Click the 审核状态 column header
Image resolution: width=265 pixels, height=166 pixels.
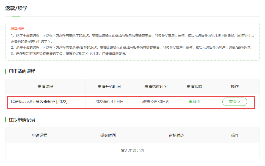point(176,135)
